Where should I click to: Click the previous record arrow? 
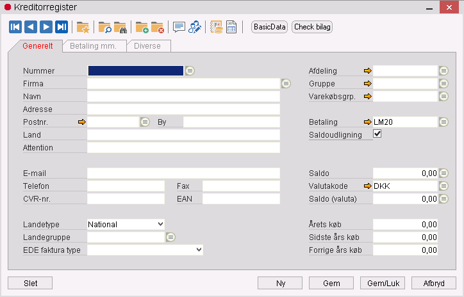[x=30, y=27]
